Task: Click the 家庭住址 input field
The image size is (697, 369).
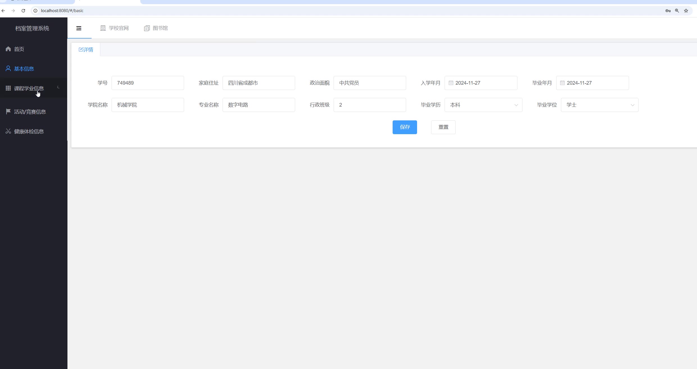Action: [259, 83]
